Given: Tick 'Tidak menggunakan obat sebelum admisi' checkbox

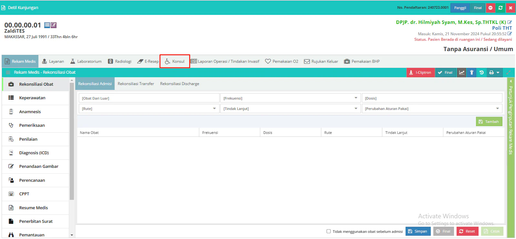Looking at the screenshot, I should (328, 231).
